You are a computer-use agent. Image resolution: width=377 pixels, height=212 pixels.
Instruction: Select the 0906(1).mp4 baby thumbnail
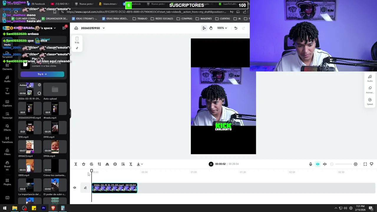(x=30, y=147)
